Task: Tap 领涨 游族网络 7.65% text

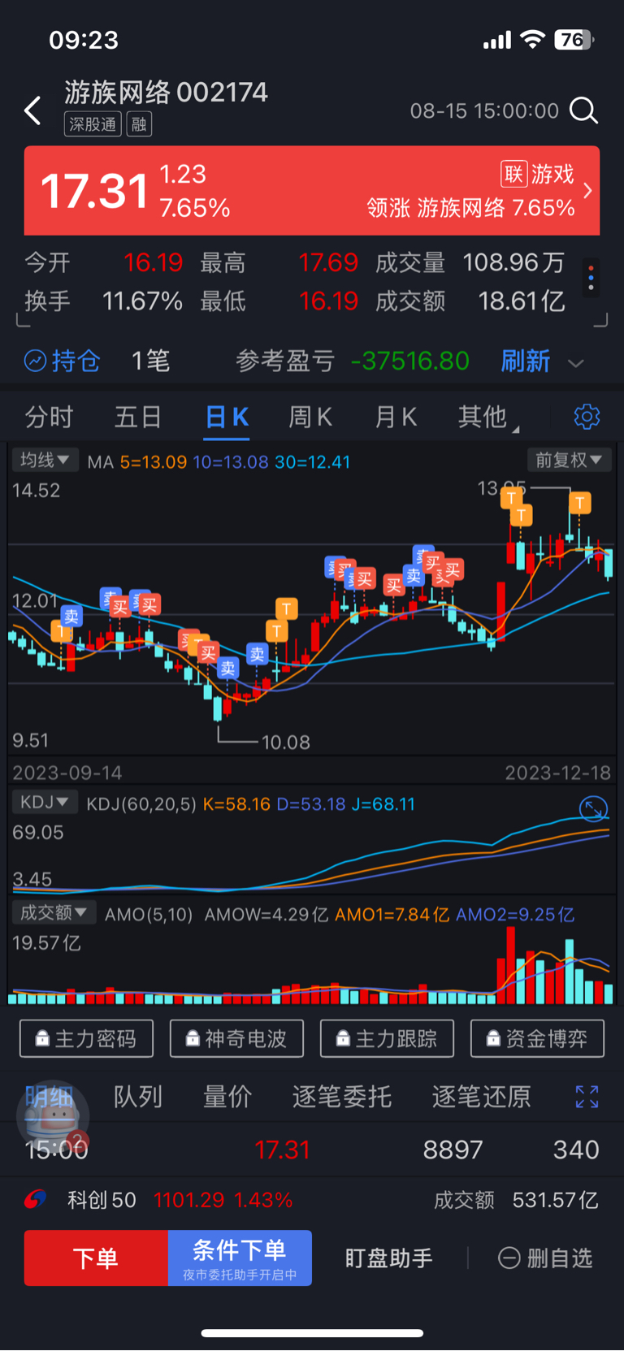Action: coord(471,208)
